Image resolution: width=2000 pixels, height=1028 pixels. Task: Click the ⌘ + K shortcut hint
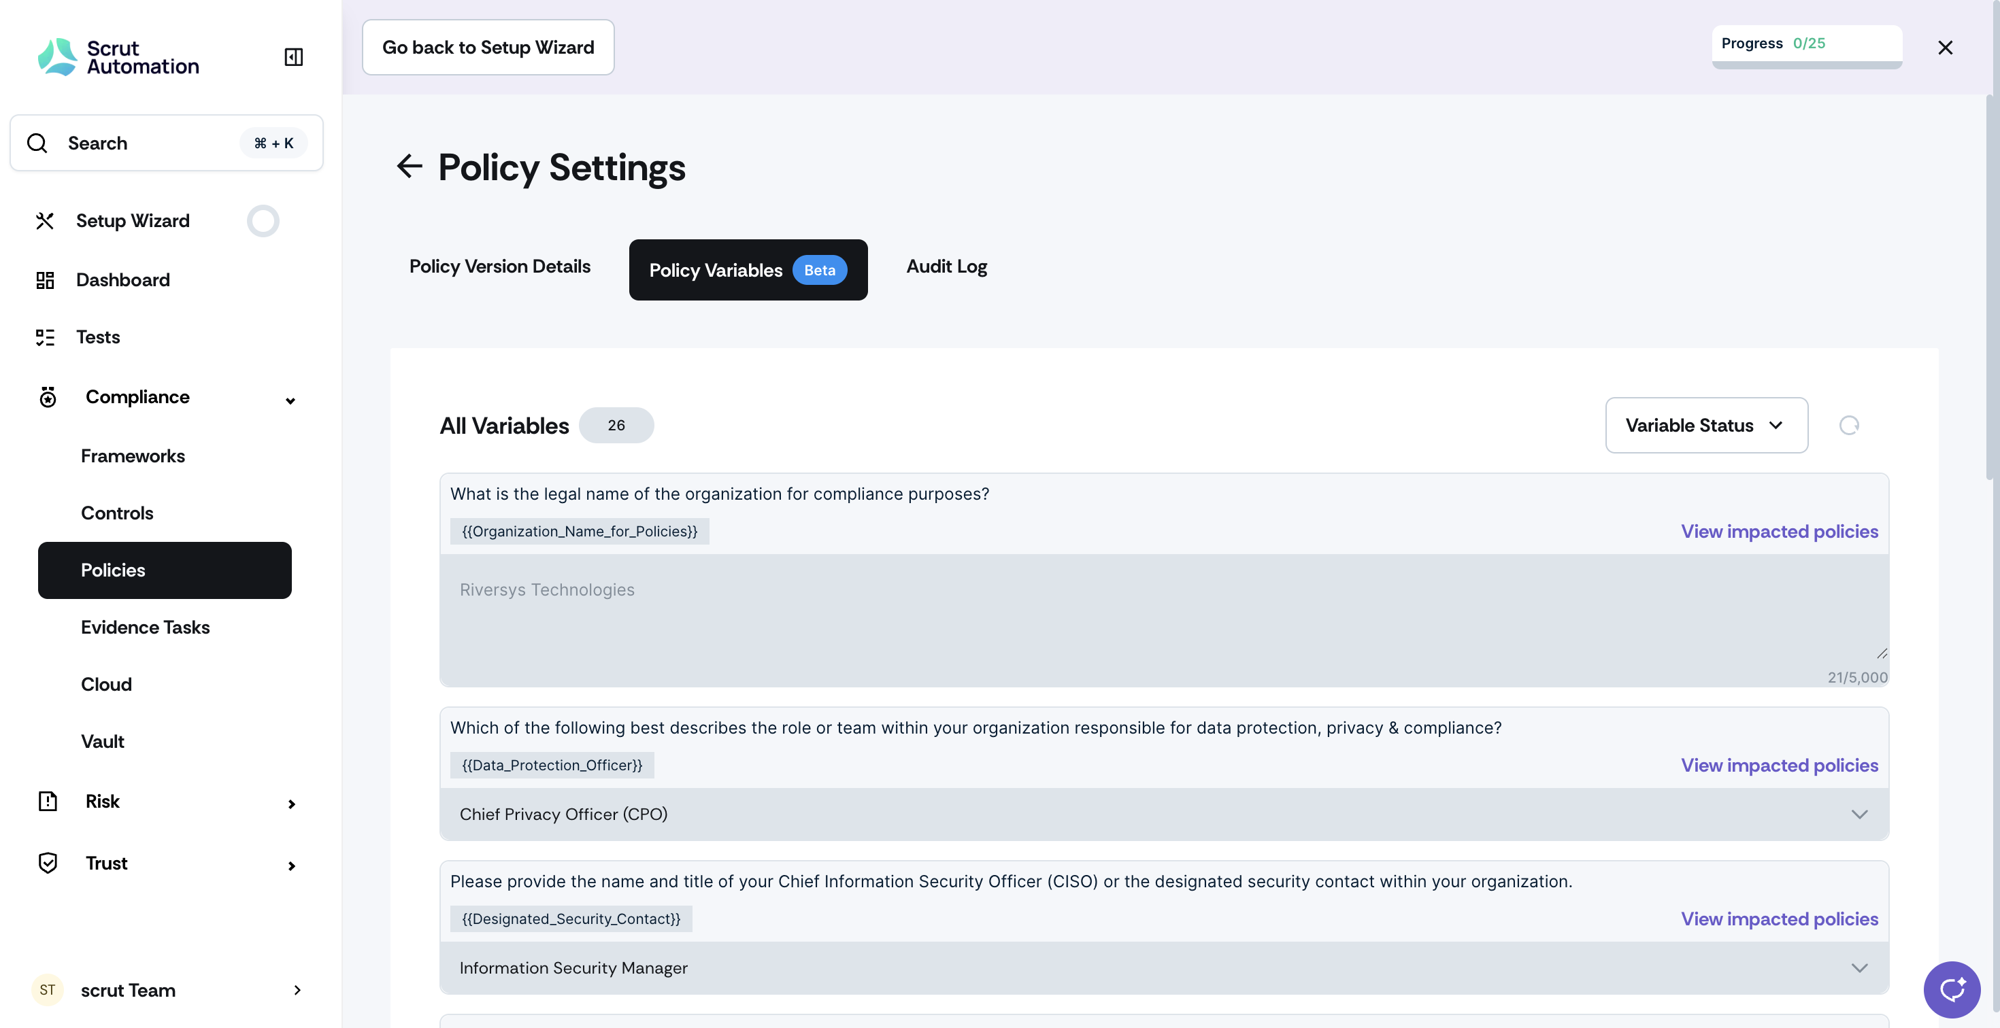click(x=273, y=143)
